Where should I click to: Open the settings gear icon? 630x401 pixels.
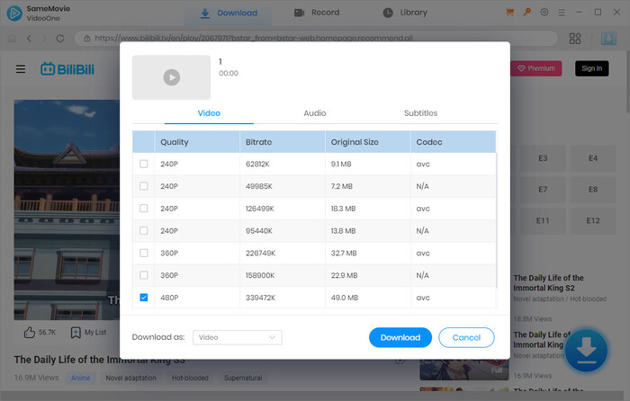544,12
